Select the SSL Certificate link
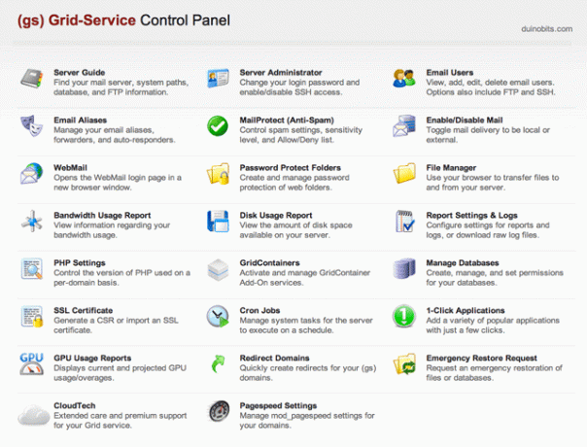 (x=84, y=310)
